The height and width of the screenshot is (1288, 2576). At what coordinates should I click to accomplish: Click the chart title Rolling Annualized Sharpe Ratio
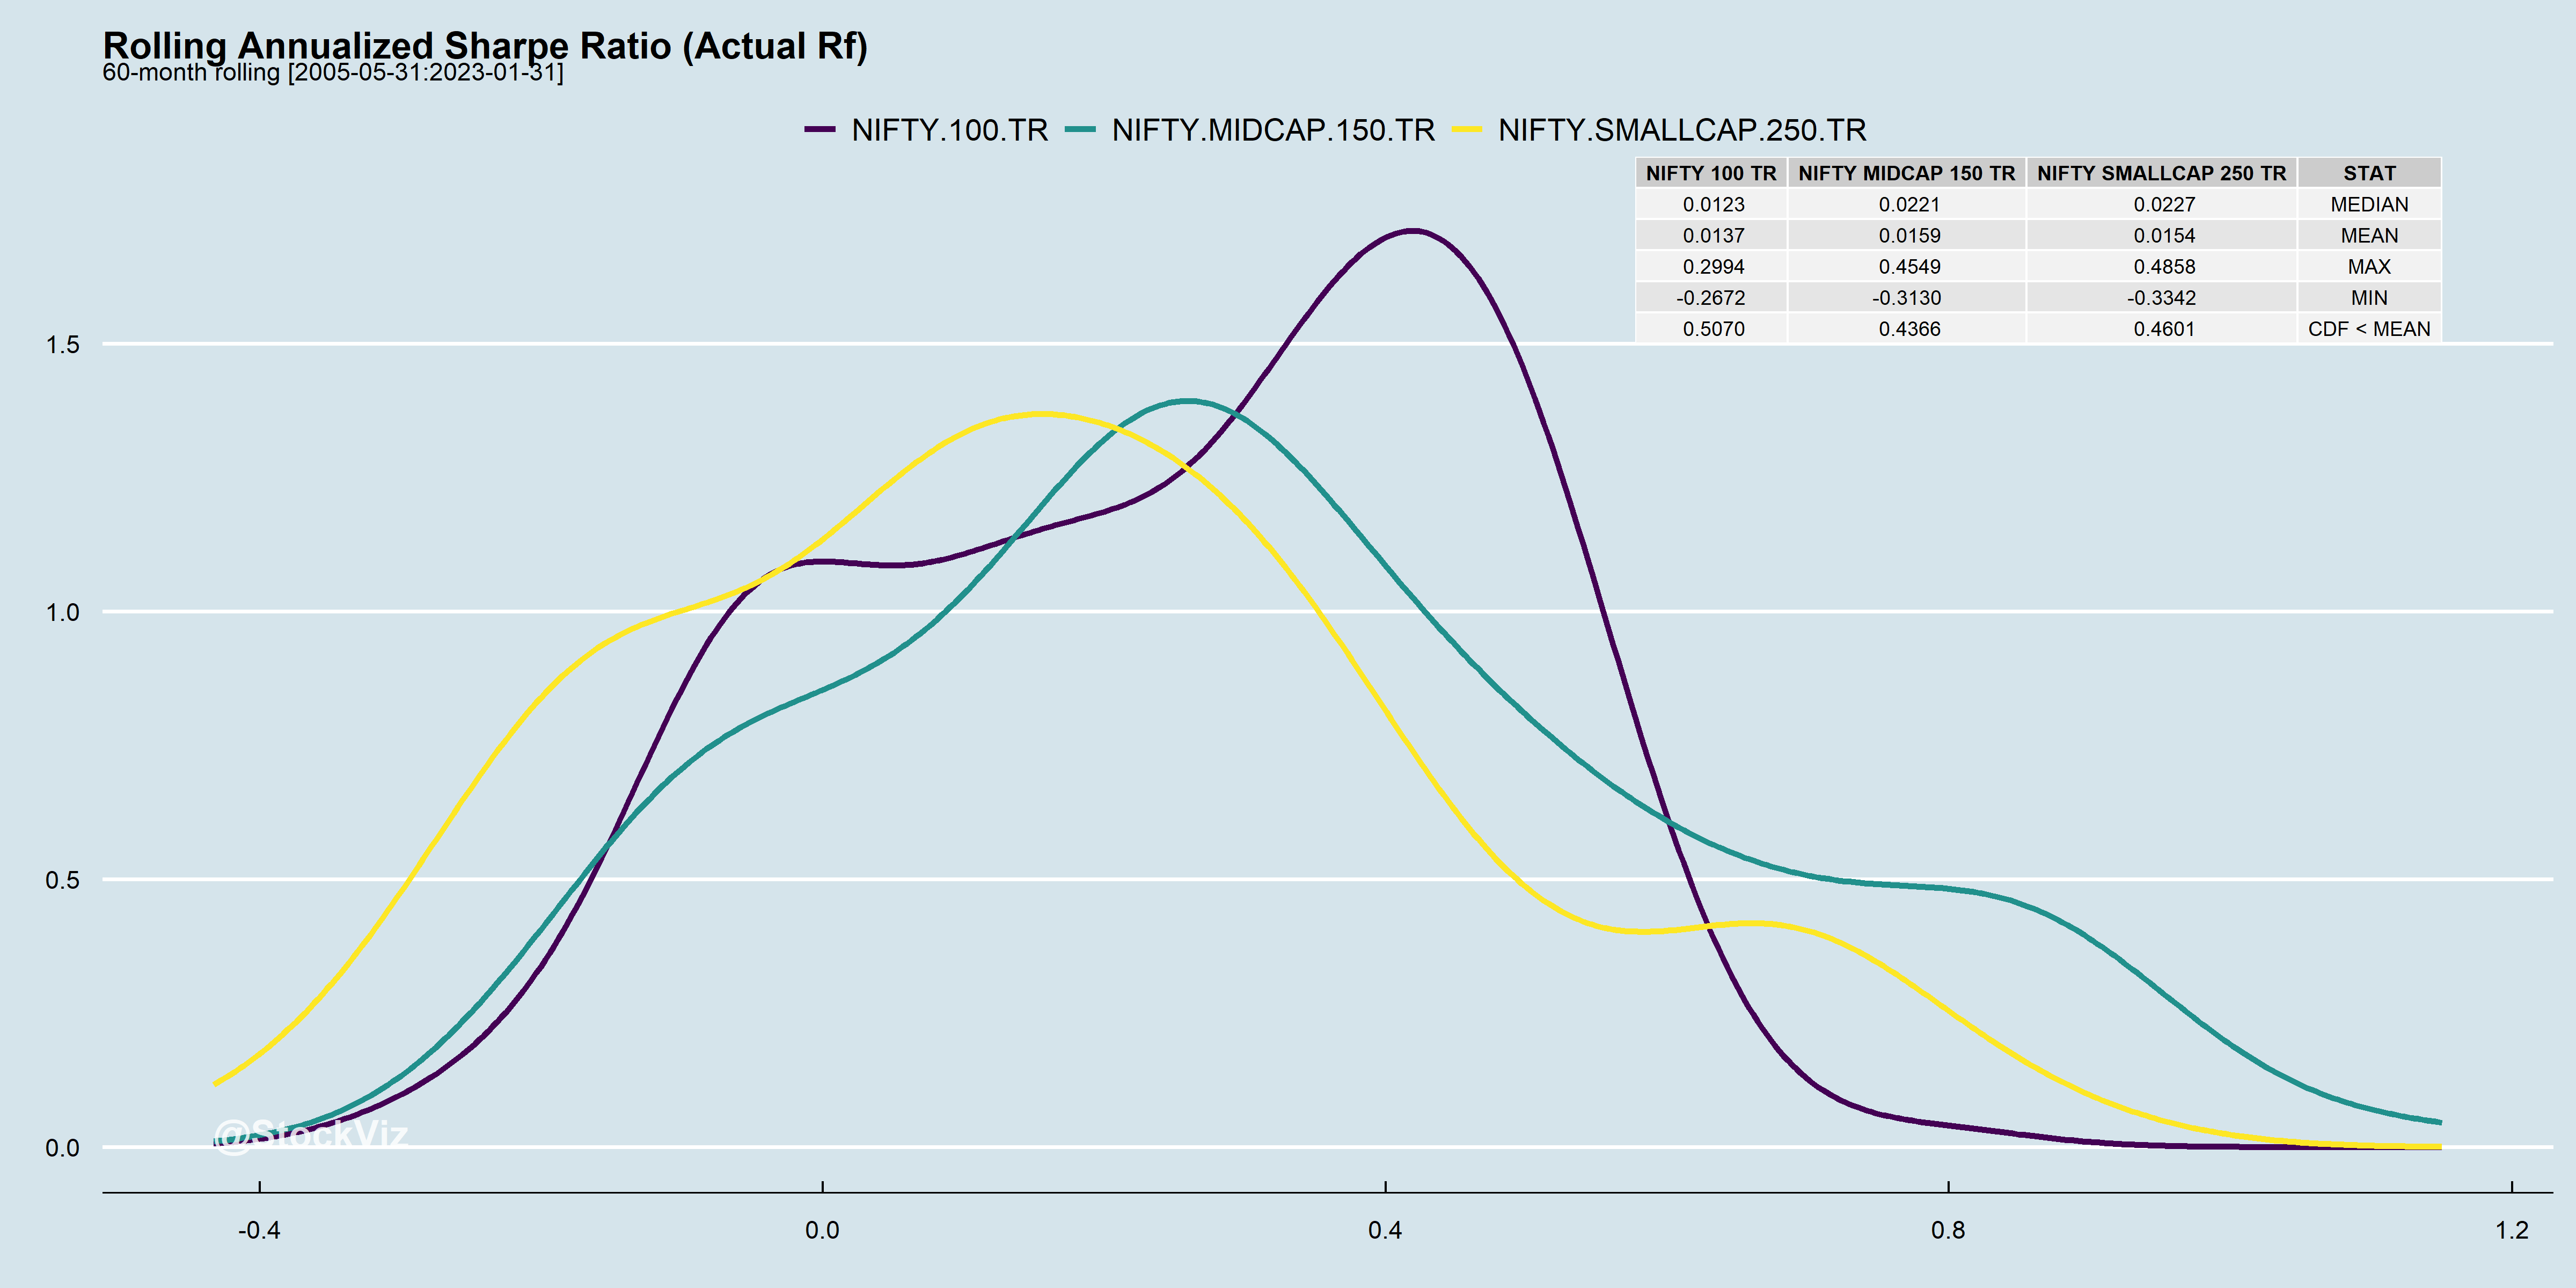coord(485,46)
